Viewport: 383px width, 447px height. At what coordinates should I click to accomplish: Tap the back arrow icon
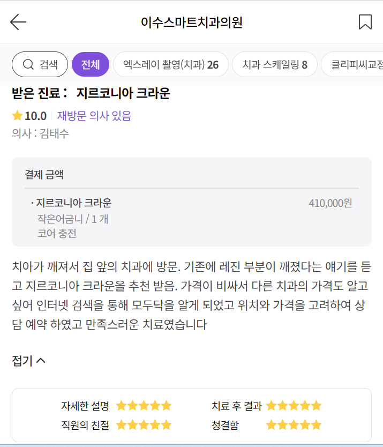(18, 22)
